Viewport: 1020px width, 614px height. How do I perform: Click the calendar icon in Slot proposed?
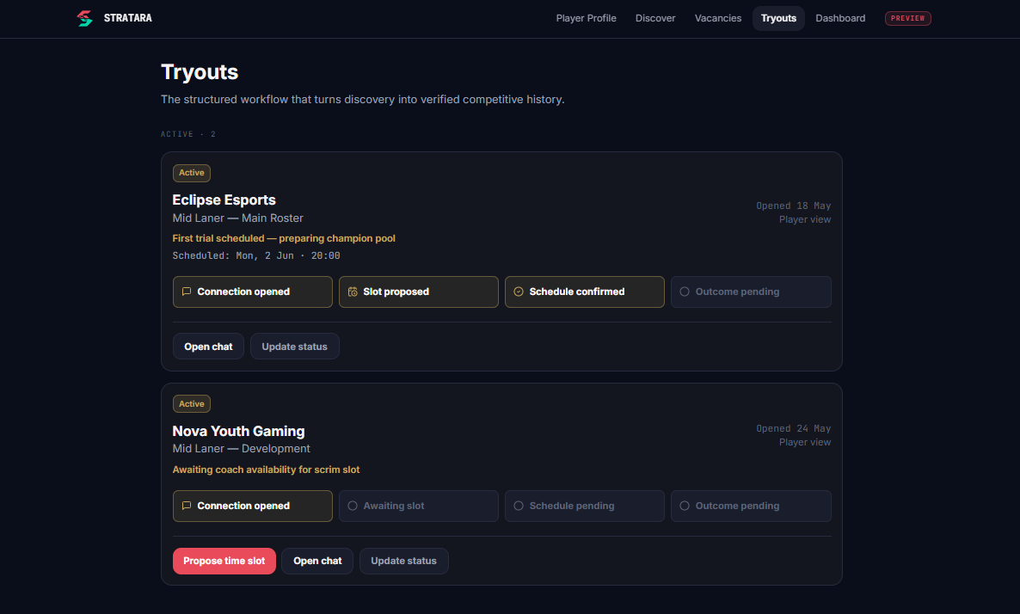[x=353, y=292]
